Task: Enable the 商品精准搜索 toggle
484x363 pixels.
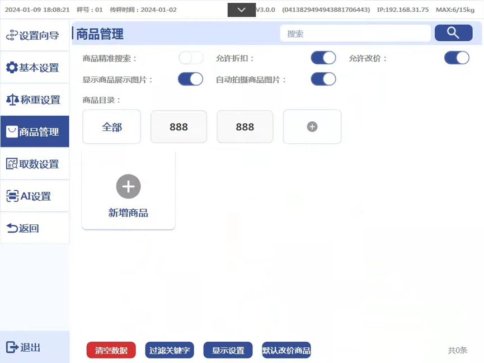Action: 191,58
